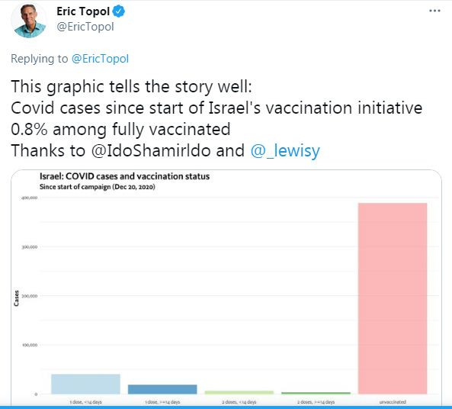
Task: Click the chart title 'Israel: COVID cases and vaccination status'
Action: [124, 176]
